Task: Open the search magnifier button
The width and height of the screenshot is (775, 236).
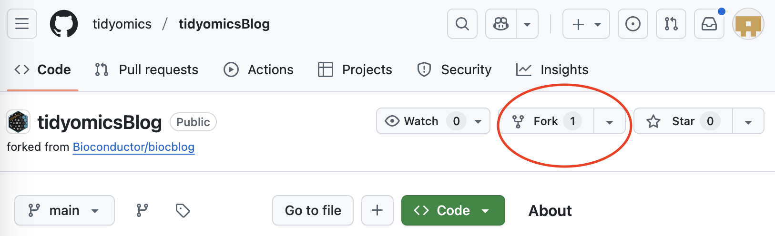Action: (462, 24)
